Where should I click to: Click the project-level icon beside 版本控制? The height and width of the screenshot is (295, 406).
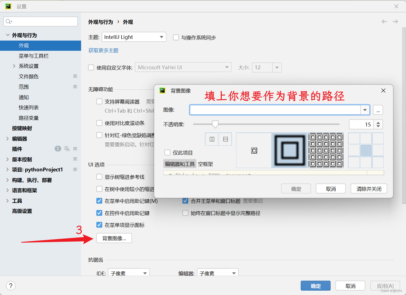(x=75, y=159)
